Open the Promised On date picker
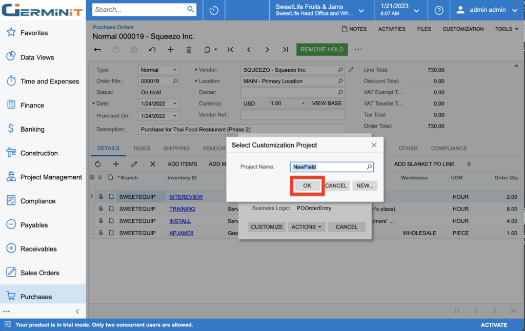 point(175,116)
